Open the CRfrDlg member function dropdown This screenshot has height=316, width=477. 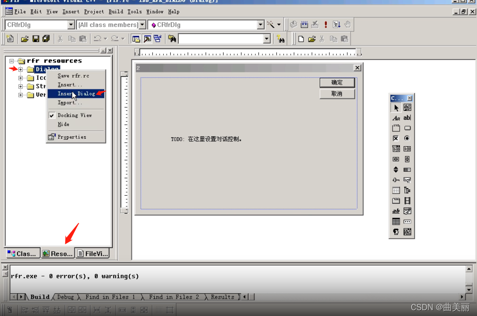tap(260, 25)
